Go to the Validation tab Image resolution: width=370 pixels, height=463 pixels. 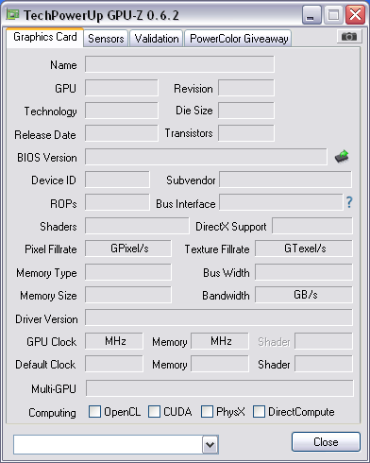(157, 39)
